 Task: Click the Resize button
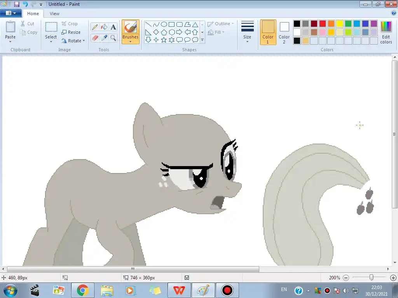point(71,32)
